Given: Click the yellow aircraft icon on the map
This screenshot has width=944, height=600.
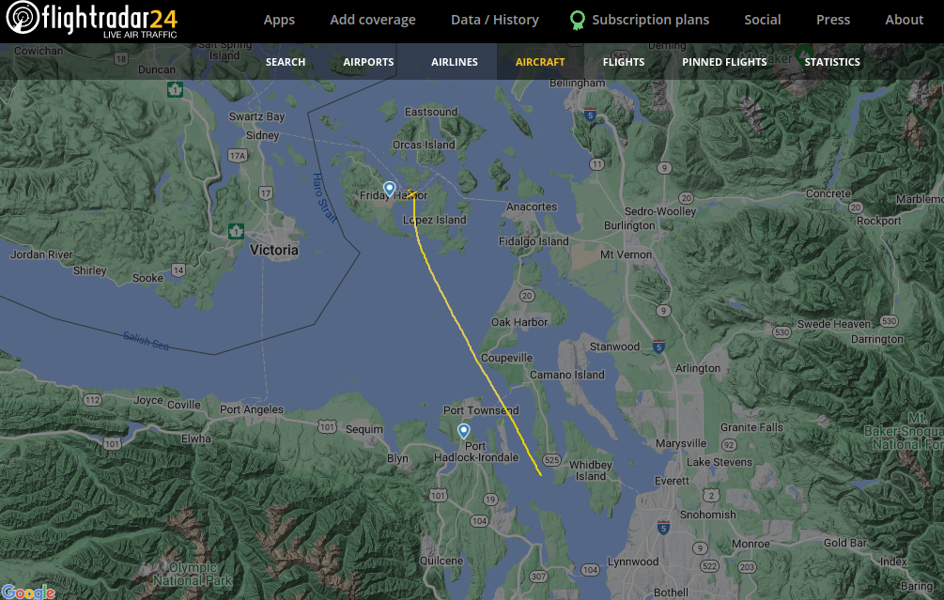Looking at the screenshot, I should [411, 193].
